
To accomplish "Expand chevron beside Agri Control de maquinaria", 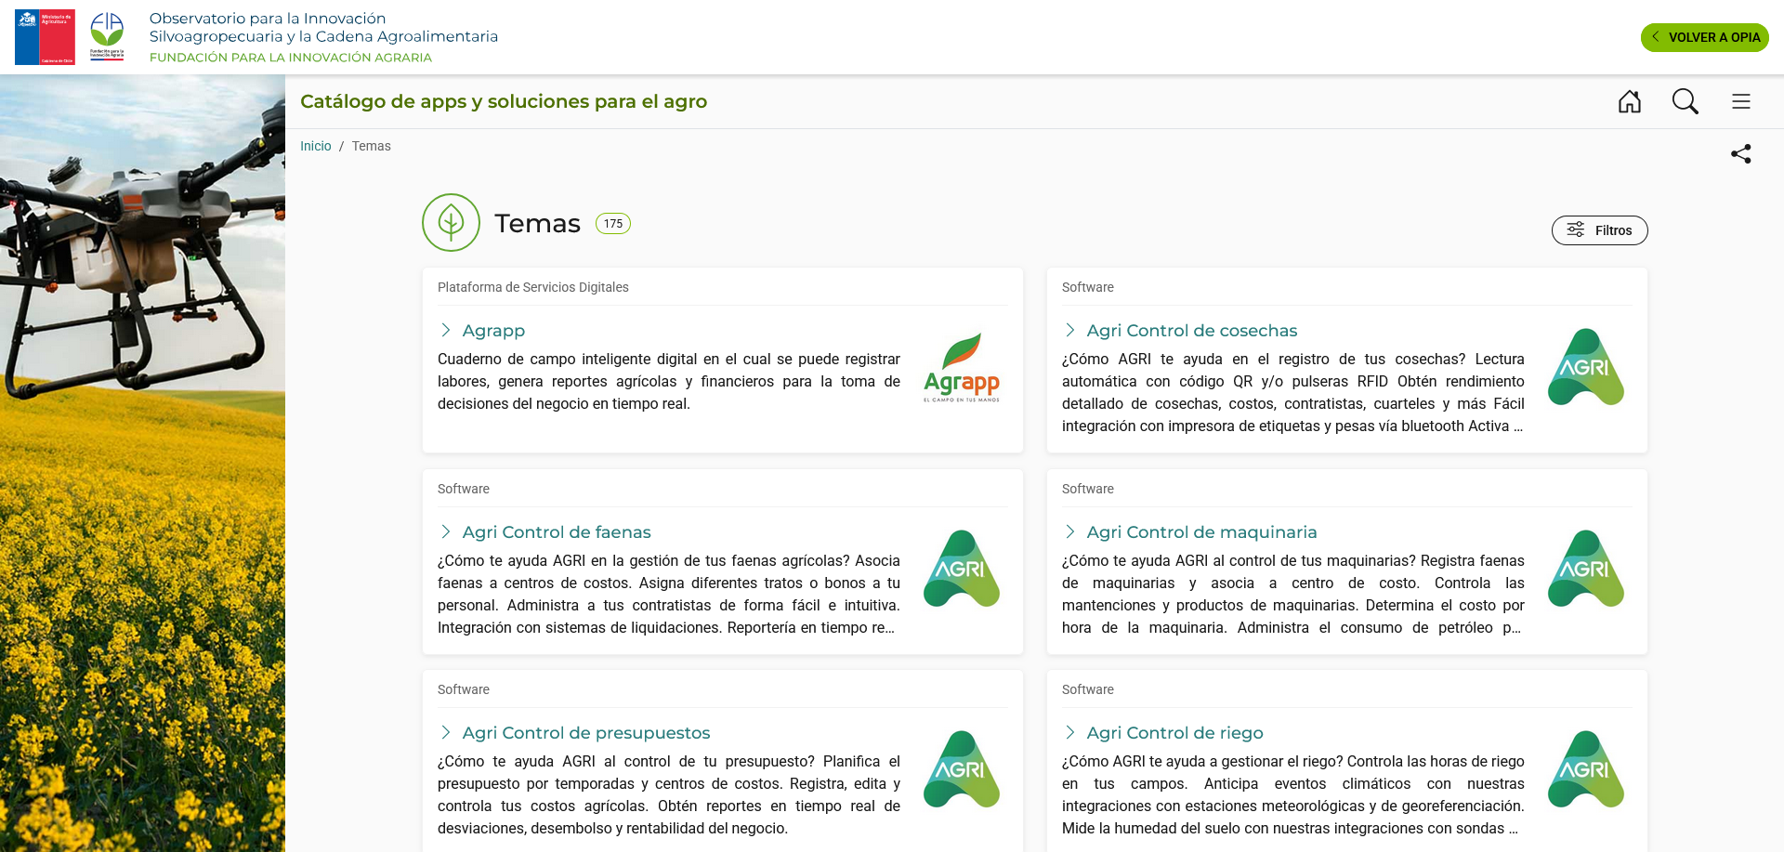I will pyautogui.click(x=1070, y=531).
